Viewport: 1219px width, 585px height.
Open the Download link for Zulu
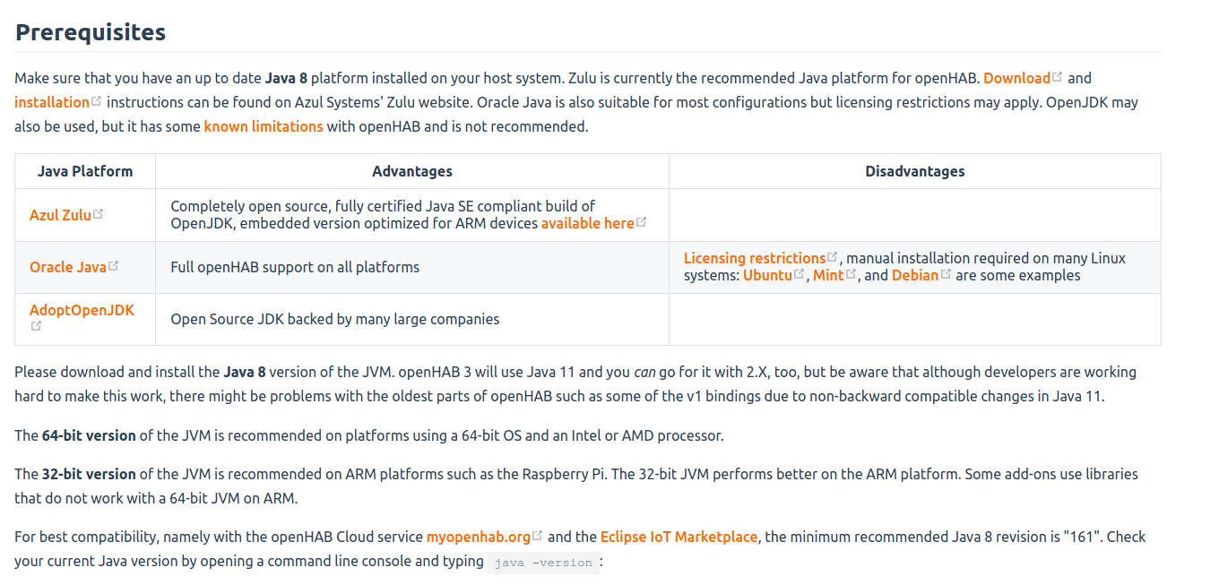tap(1016, 78)
